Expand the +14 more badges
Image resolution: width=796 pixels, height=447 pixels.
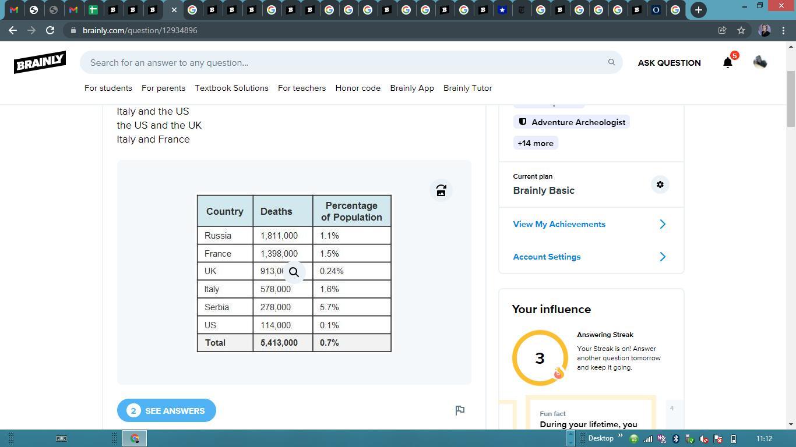(x=536, y=143)
